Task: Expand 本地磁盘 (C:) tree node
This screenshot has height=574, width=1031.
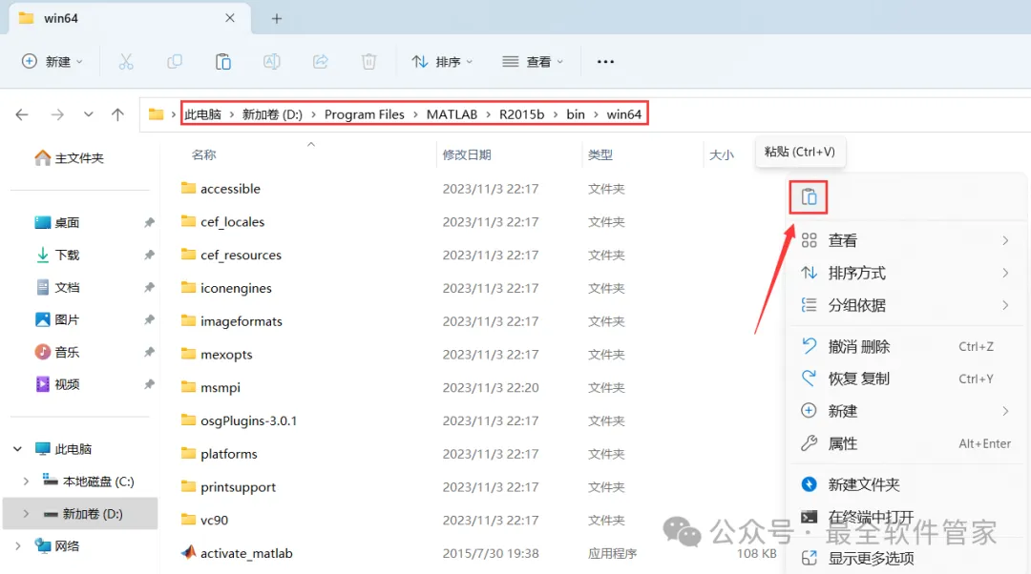Action: pos(26,482)
